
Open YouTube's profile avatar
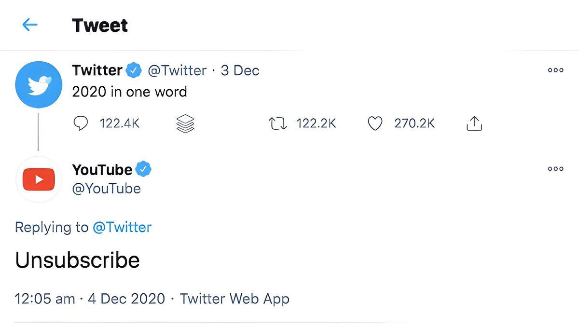(39, 179)
